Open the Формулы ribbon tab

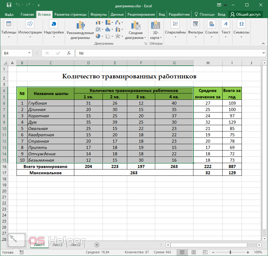(x=98, y=14)
